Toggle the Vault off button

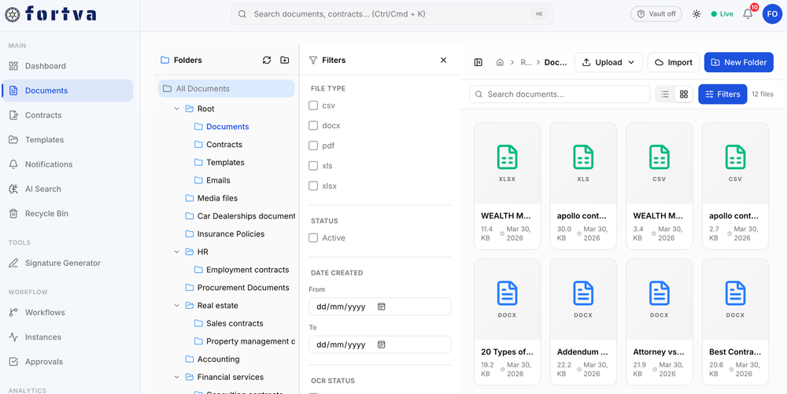click(656, 14)
